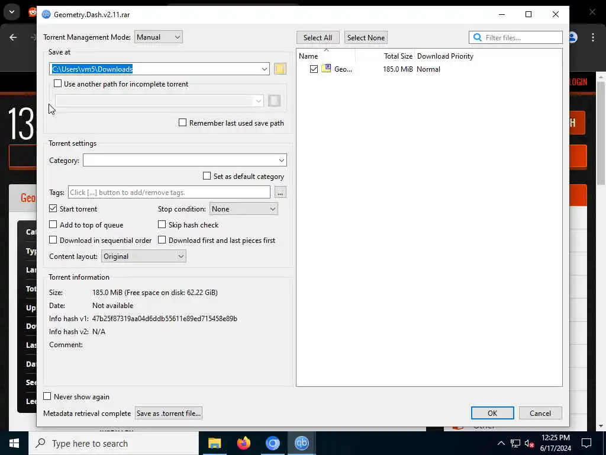Browse for save folder with yellow folder icon
The height and width of the screenshot is (455, 606).
(x=280, y=69)
